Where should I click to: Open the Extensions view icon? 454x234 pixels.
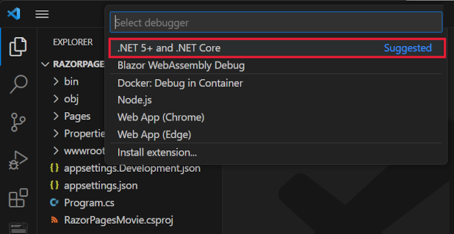point(18,198)
